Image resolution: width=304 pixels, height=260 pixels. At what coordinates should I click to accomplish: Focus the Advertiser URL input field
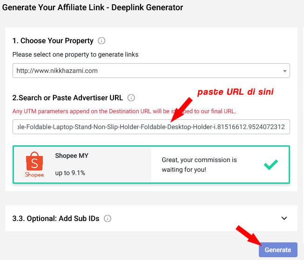(151, 127)
